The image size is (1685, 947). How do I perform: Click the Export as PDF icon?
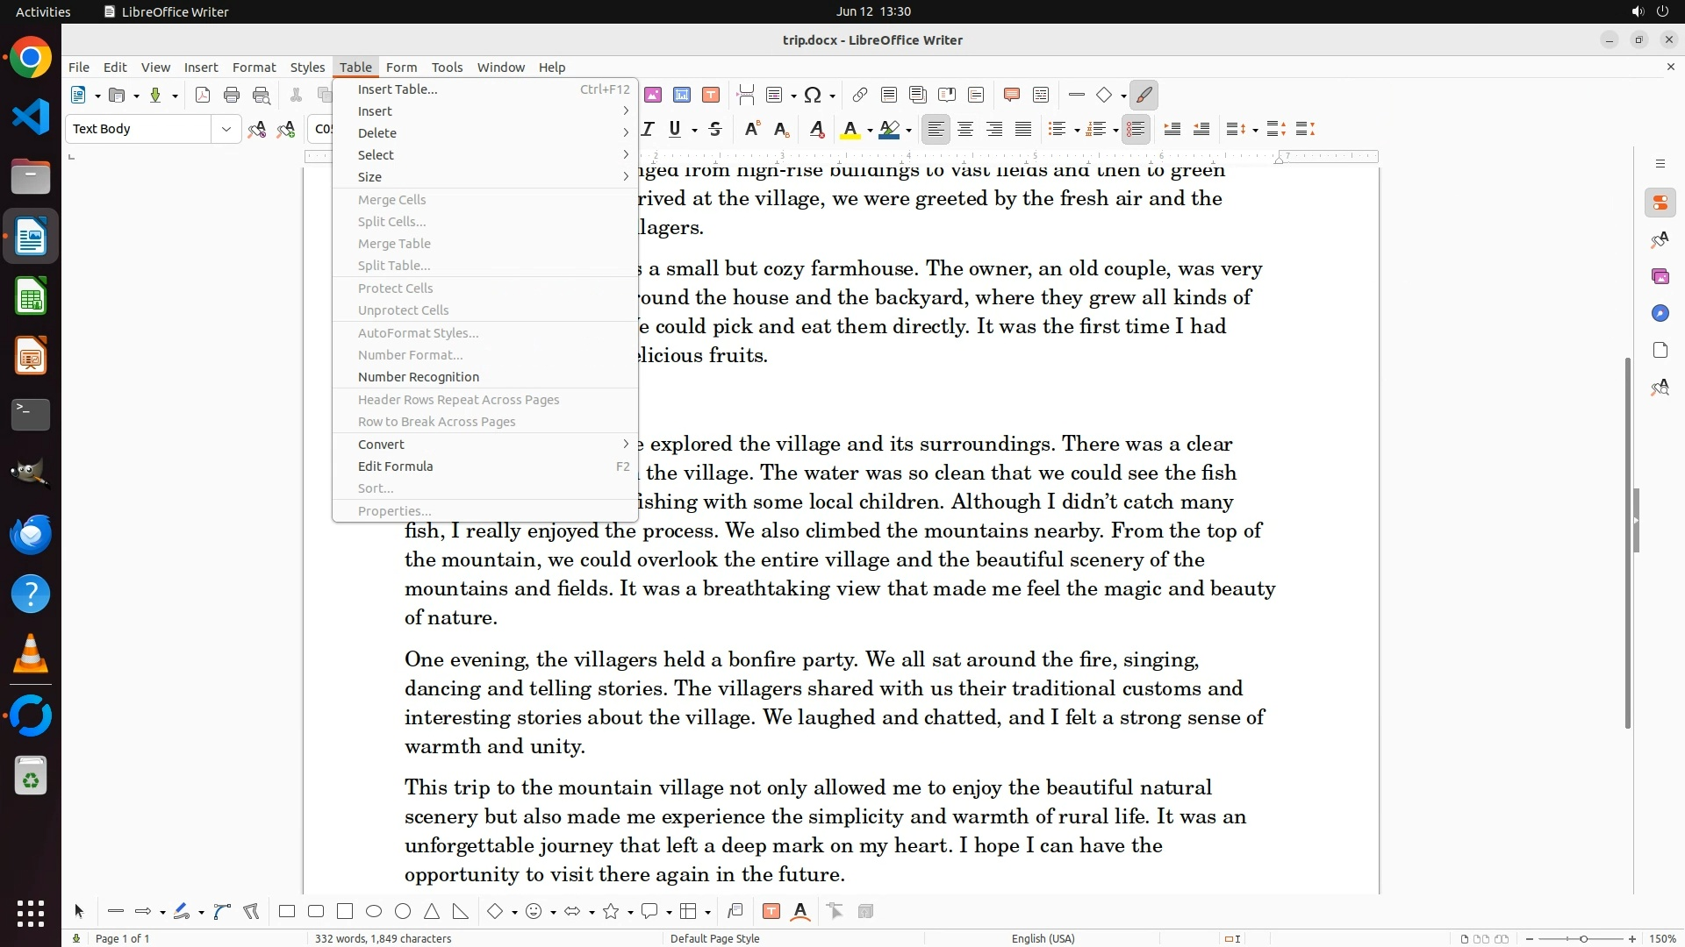coord(203,95)
